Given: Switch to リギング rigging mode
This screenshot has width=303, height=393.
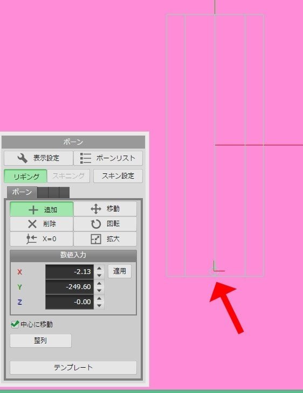Looking at the screenshot, I should pyautogui.click(x=25, y=176).
